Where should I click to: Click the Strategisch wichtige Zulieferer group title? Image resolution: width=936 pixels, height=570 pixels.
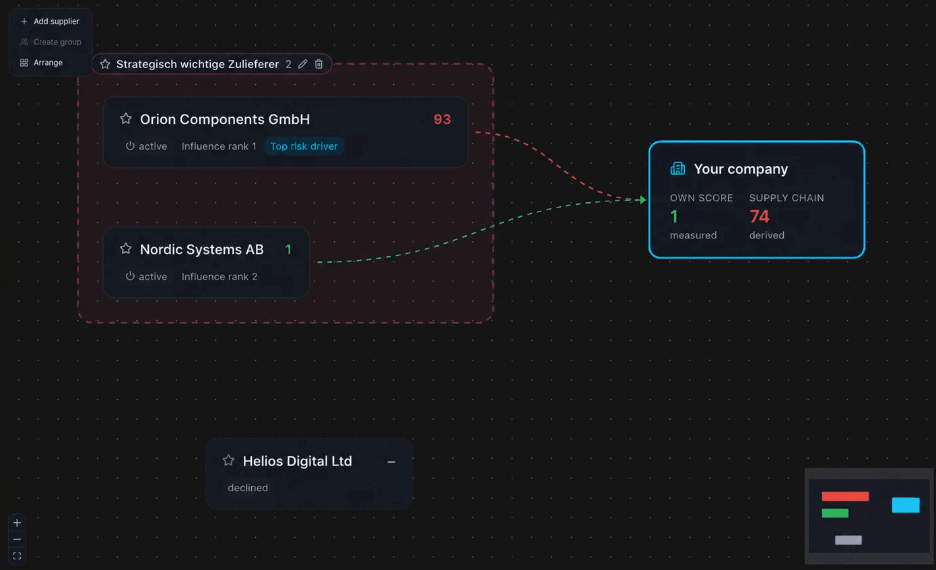pyautogui.click(x=197, y=64)
